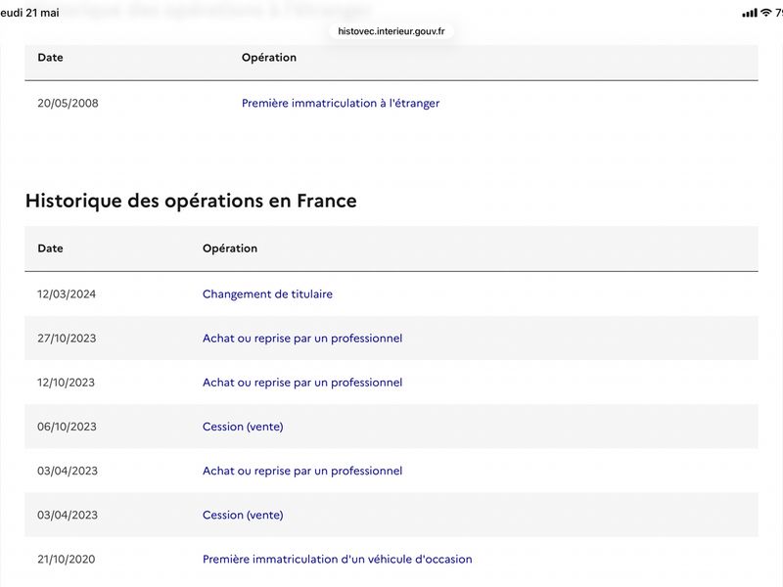
Task: Select the 21/10/2020 date cell
Action: 66,559
